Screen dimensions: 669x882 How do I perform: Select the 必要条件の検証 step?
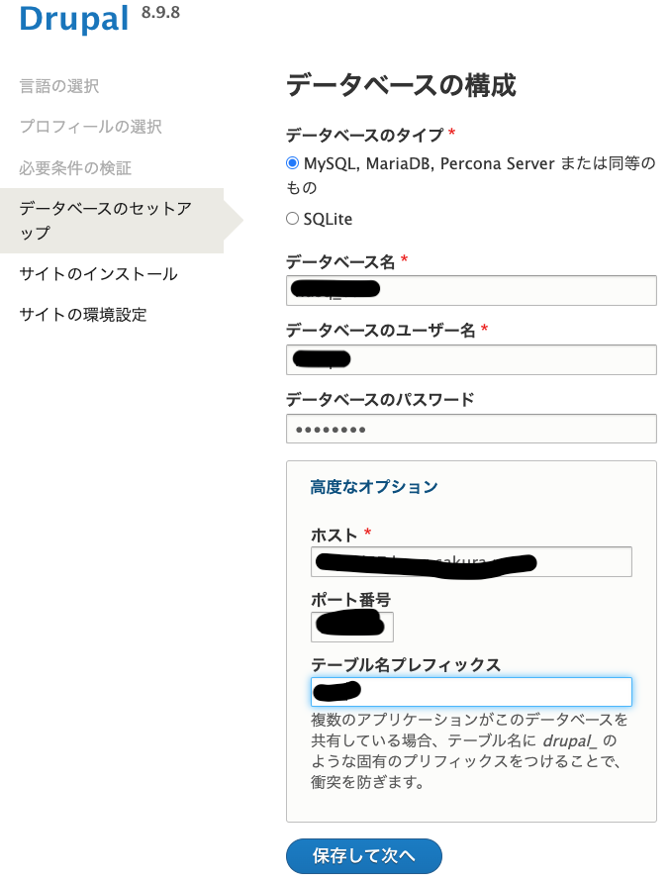tap(75, 168)
